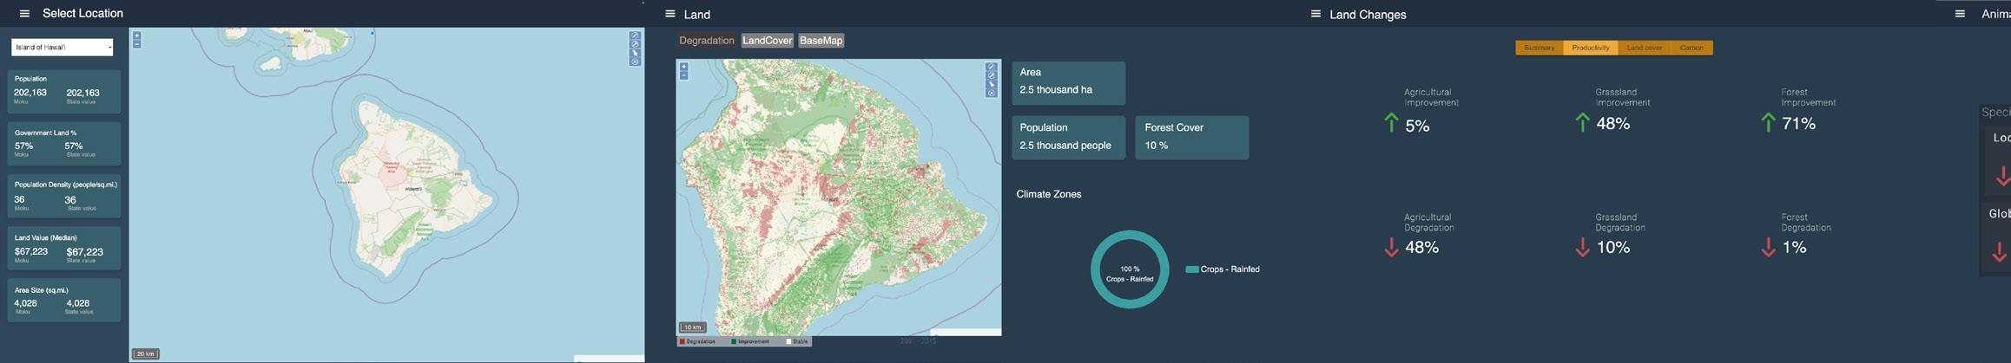The image size is (2011, 363).
Task: Click the red Degradation legend swatch
Action: pyautogui.click(x=682, y=341)
